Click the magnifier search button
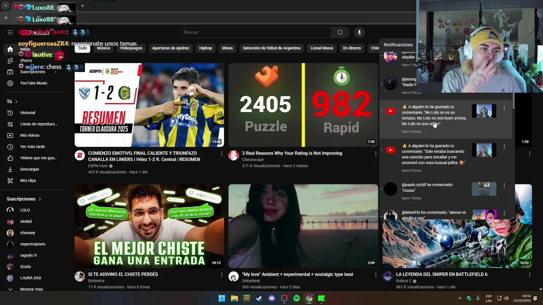 pyautogui.click(x=340, y=33)
